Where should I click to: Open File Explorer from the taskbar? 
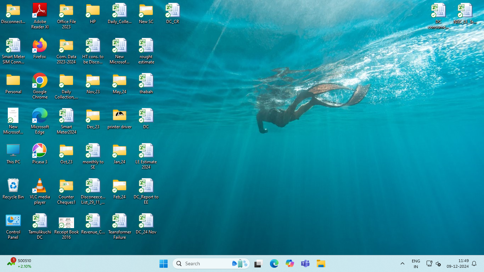pos(321,263)
